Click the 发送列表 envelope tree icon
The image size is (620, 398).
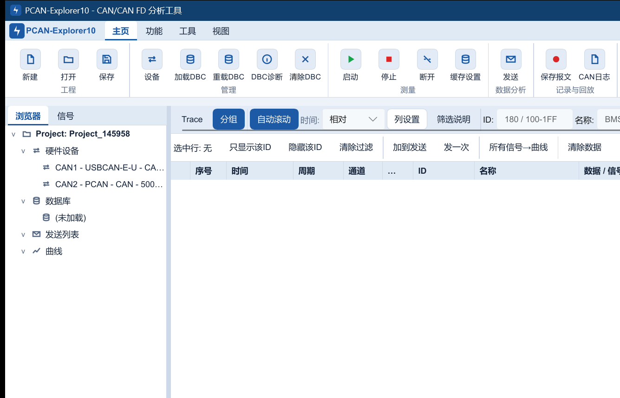(36, 235)
